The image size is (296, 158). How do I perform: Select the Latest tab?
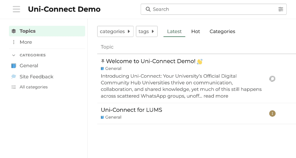(174, 31)
